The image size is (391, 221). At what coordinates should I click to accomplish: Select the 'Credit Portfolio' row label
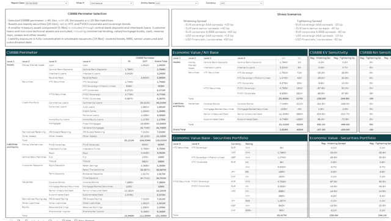(x=31, y=103)
